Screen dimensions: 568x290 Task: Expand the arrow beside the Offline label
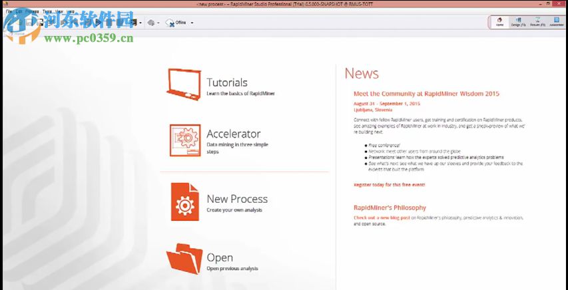coord(192,23)
